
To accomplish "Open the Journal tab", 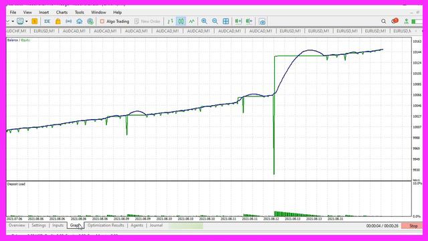I will click(156, 226).
